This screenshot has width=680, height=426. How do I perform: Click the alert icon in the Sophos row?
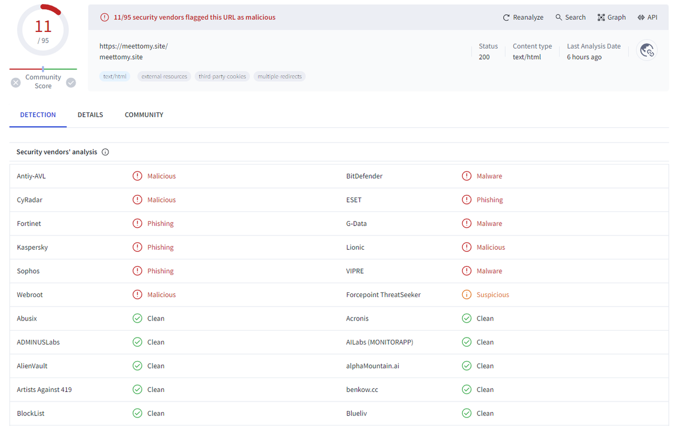point(137,271)
